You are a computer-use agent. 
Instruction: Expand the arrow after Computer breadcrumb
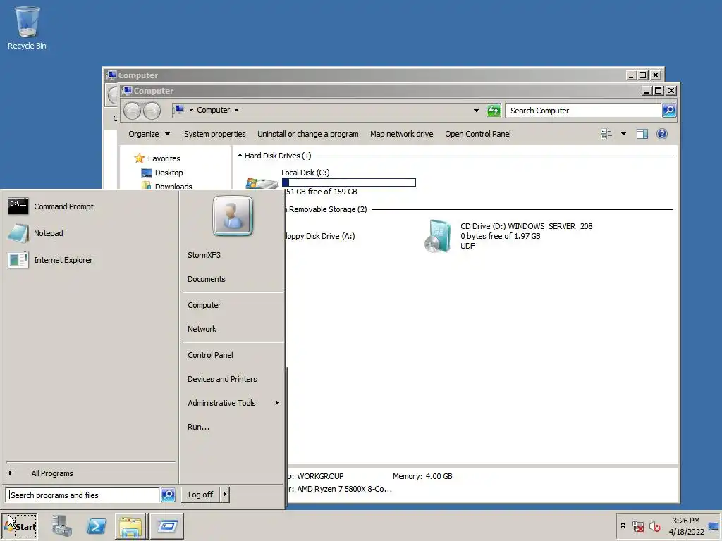coord(236,111)
